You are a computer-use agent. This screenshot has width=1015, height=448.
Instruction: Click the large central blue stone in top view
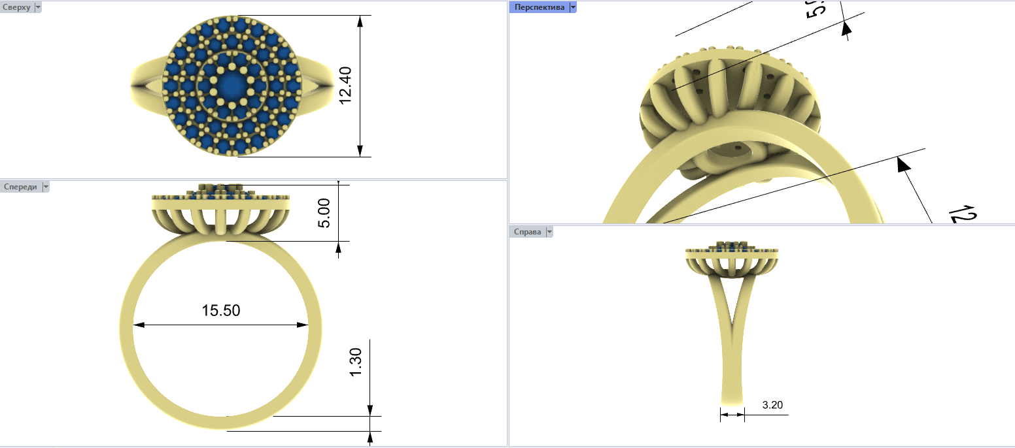pos(231,85)
